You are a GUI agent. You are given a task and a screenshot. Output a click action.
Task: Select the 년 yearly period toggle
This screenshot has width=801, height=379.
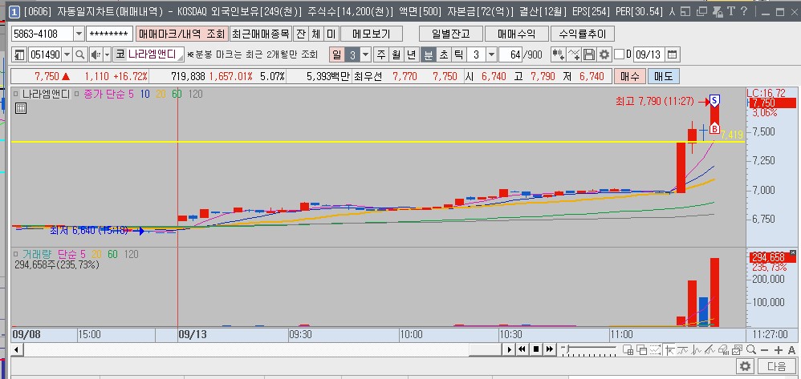(x=413, y=54)
